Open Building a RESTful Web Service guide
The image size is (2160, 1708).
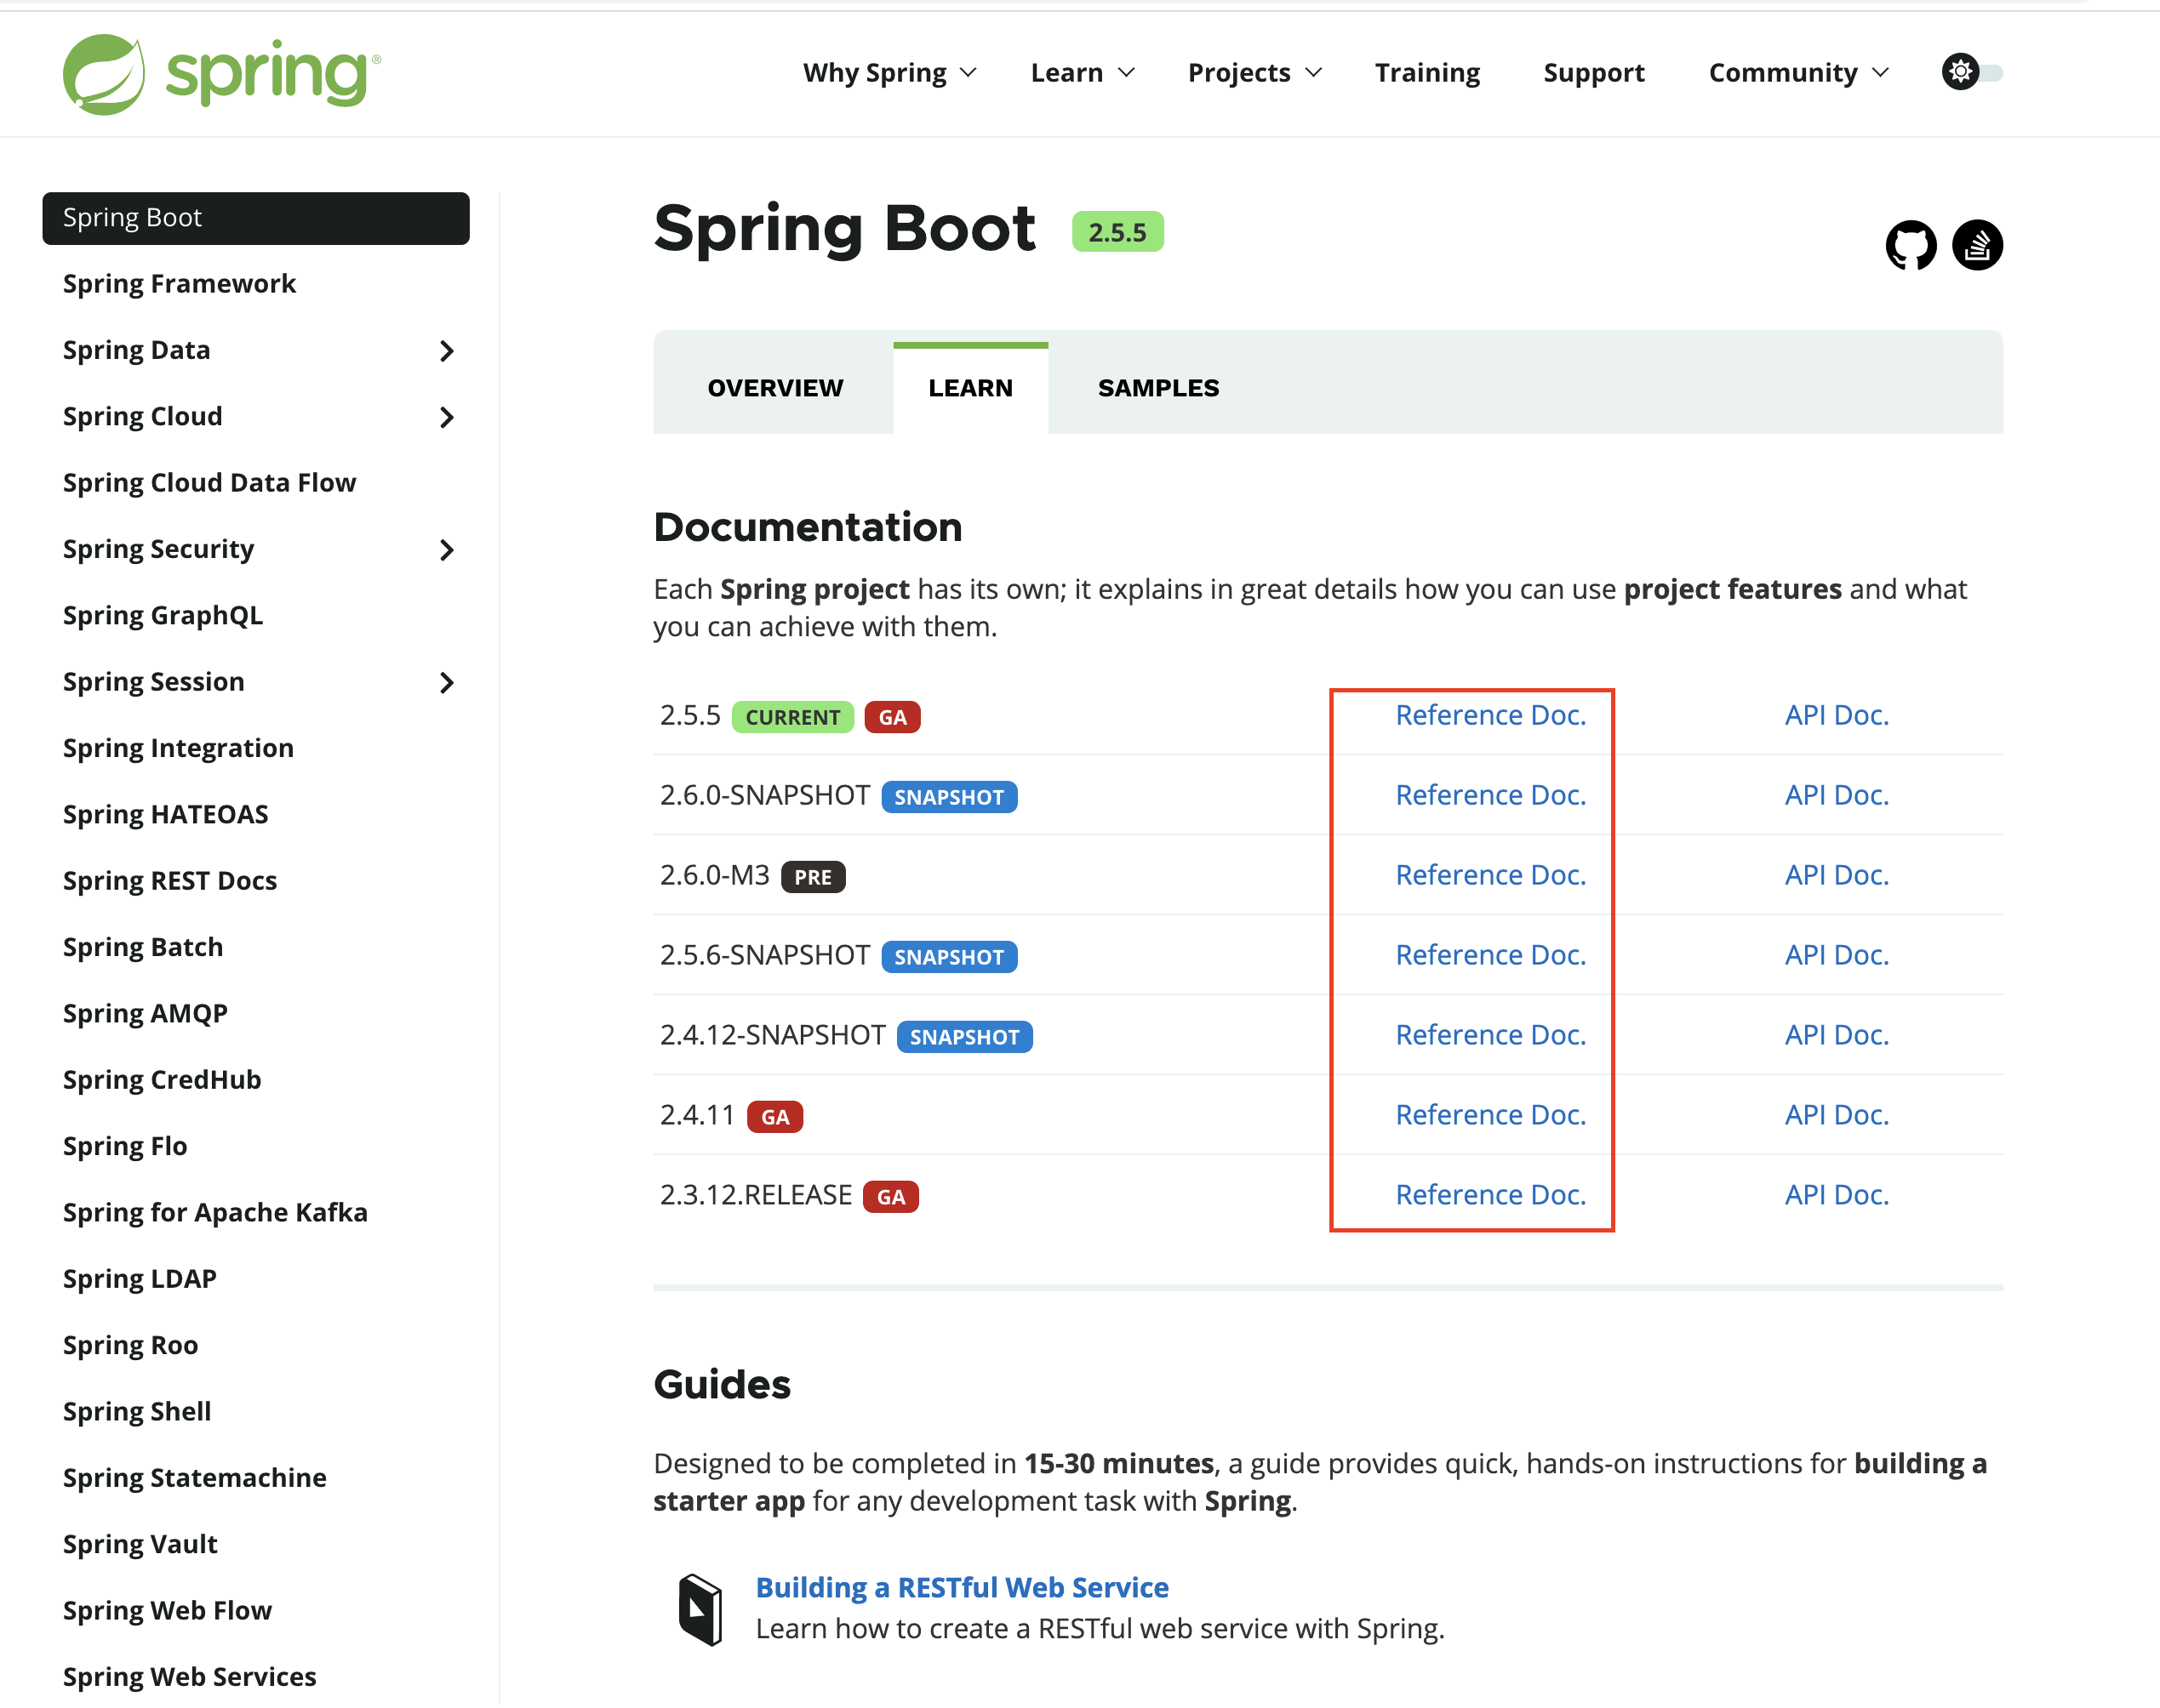[962, 1587]
